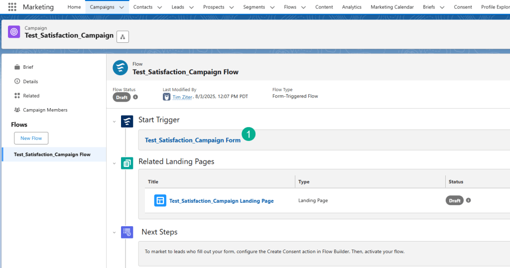This screenshot has width=510, height=268.
Task: Open Test_Satisfaction_Campaign Form link
Action: coord(192,140)
